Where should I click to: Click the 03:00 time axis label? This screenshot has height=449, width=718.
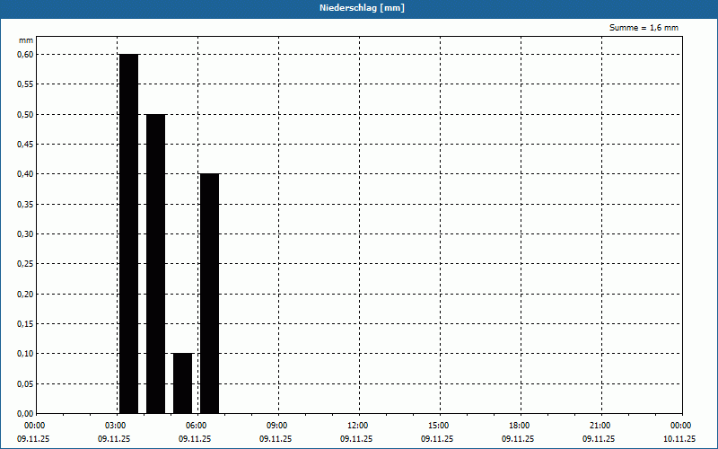pos(115,425)
